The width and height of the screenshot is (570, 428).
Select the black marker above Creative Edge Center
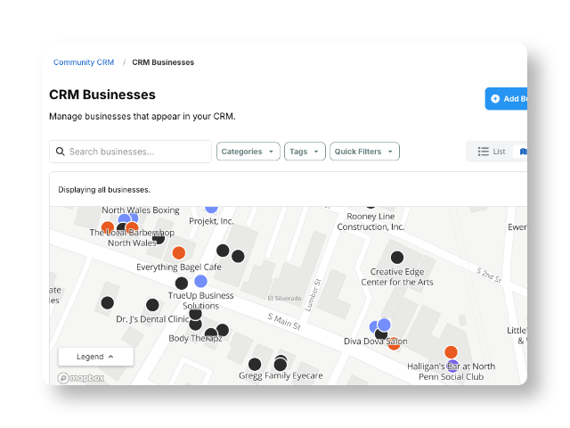pos(397,258)
